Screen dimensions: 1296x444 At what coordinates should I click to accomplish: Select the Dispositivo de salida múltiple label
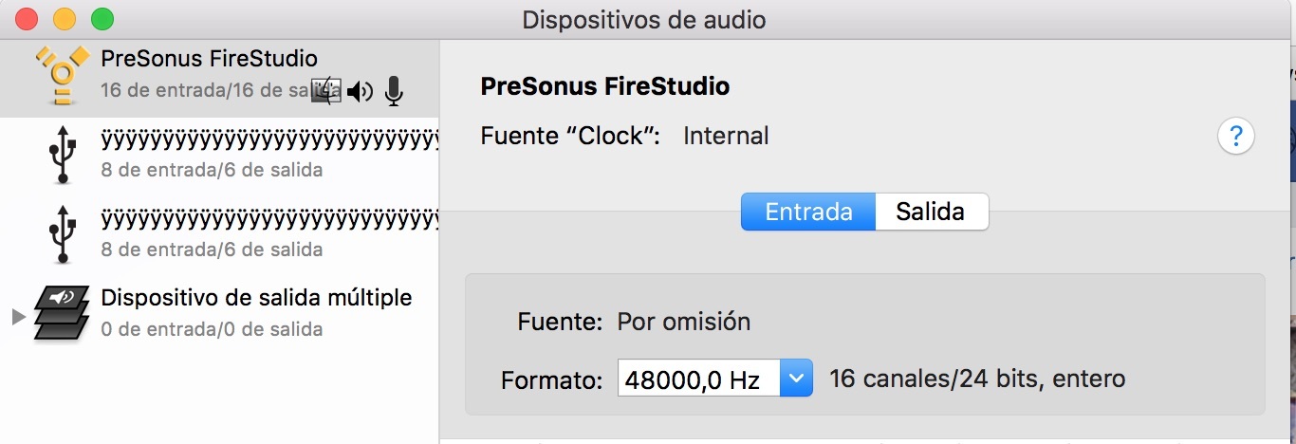pyautogui.click(x=256, y=298)
